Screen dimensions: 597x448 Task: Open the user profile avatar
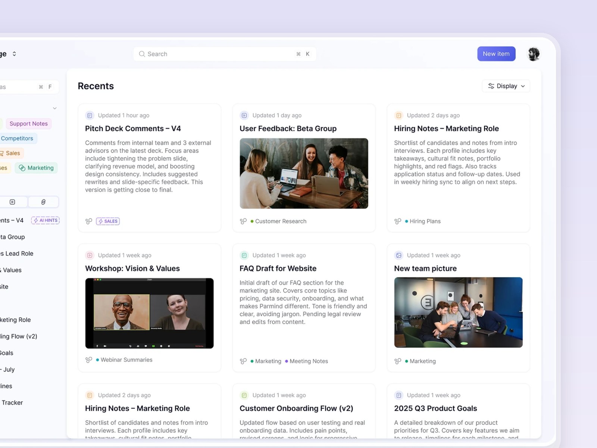pos(534,54)
